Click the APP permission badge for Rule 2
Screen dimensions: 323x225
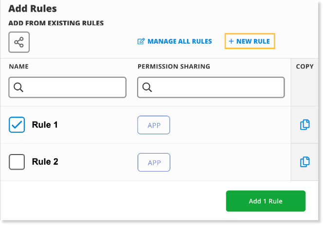click(x=154, y=162)
